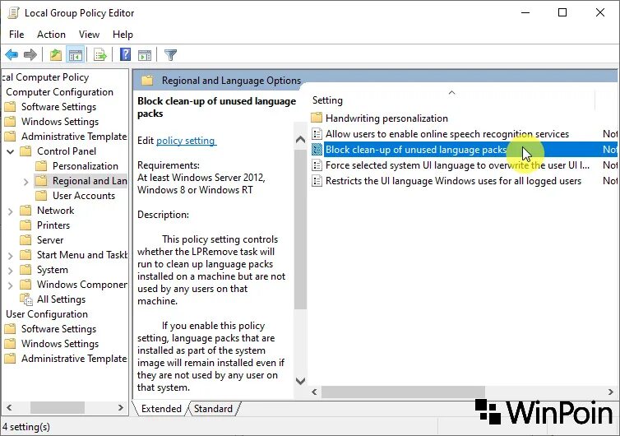
Task: Expand the Regional and Language tree node
Action: tap(26, 182)
